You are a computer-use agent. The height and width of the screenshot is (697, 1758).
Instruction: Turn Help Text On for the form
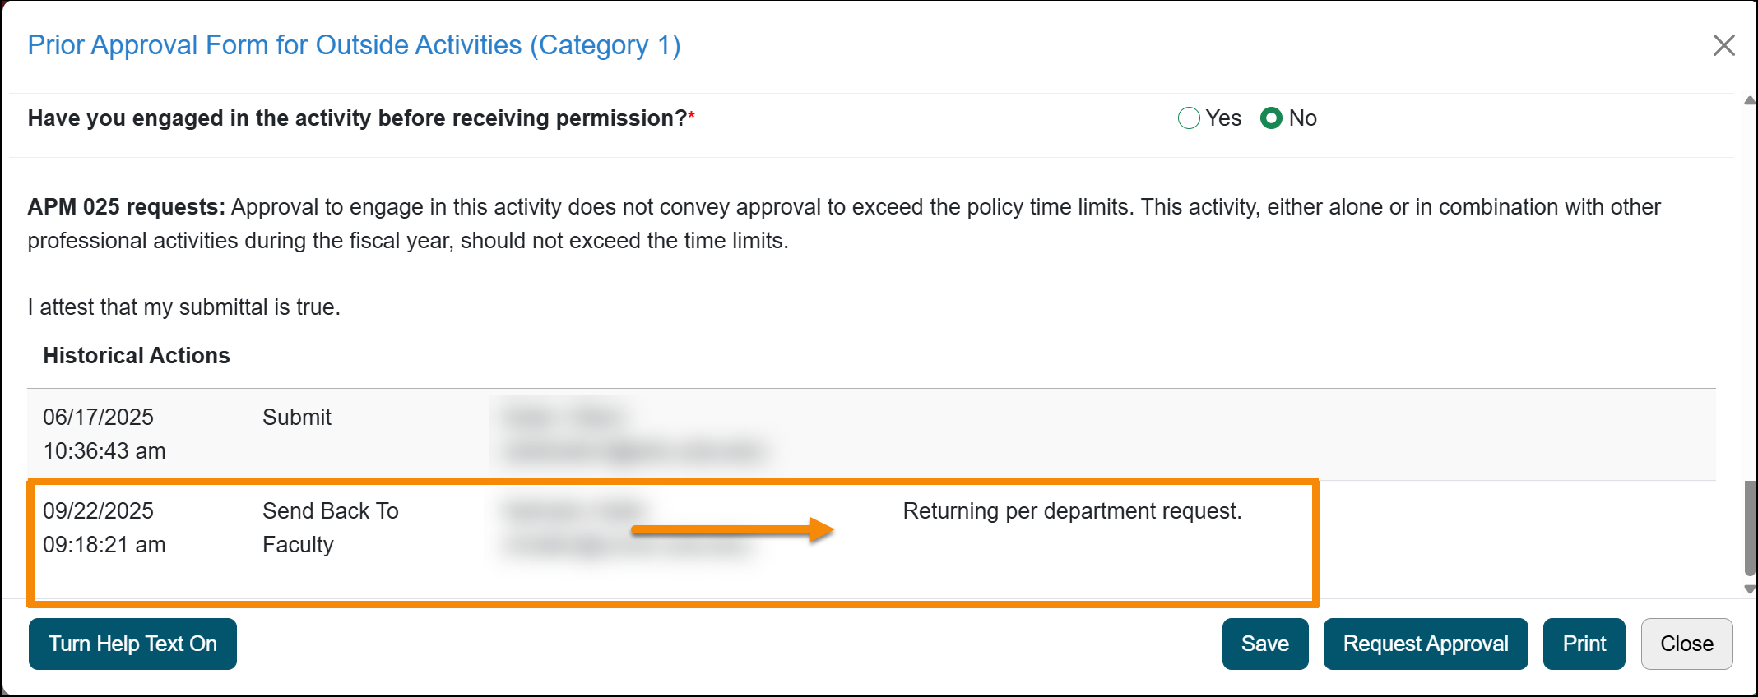pos(132,644)
